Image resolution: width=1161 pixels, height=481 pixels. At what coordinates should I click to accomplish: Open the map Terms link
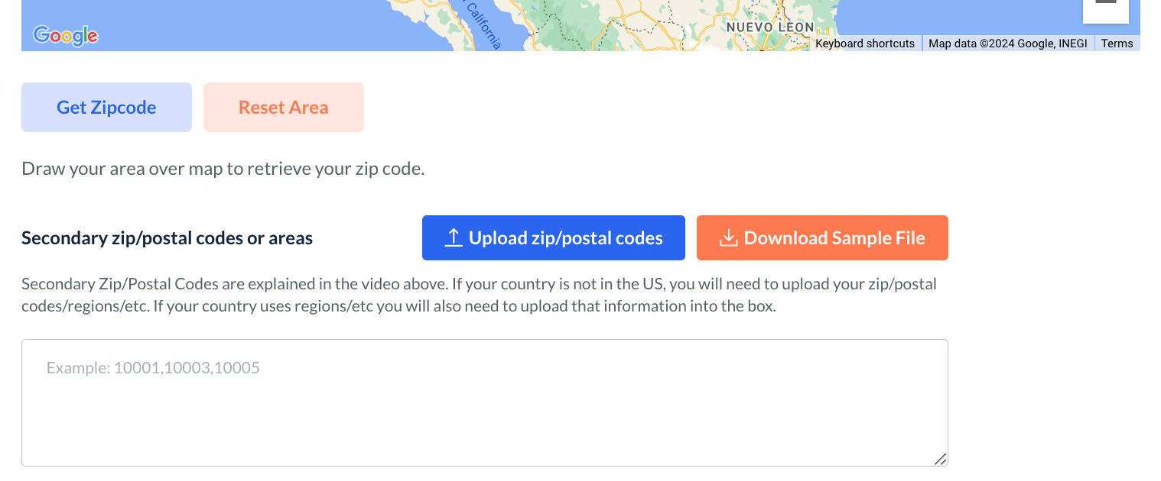coord(1117,44)
